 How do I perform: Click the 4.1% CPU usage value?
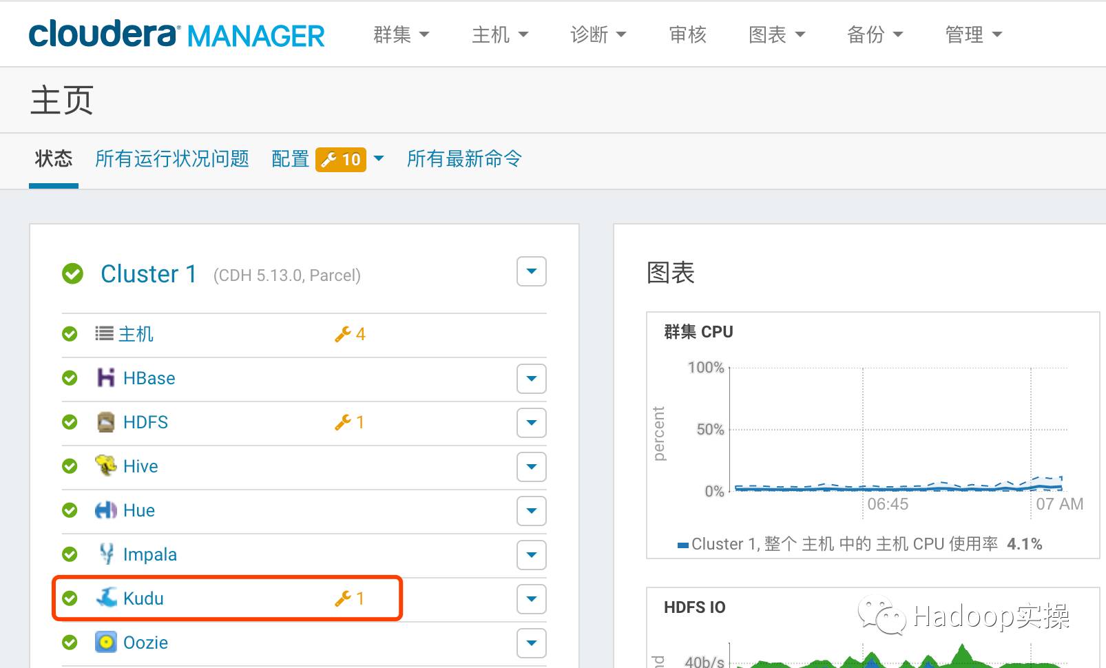point(1025,544)
